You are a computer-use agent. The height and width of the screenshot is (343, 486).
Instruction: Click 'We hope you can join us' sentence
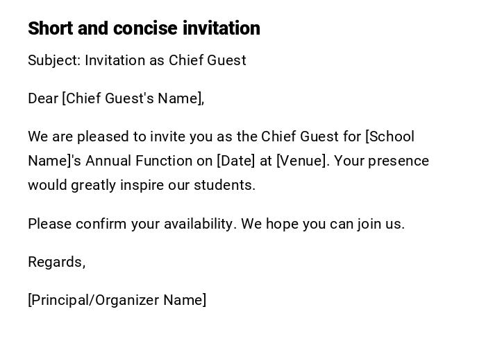(323, 224)
